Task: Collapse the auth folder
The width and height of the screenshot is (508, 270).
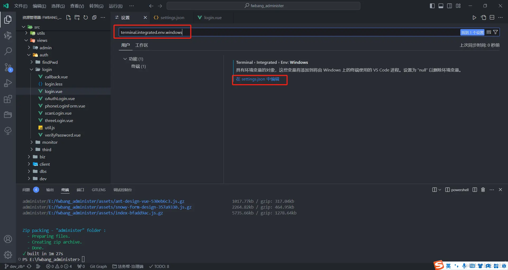Action: [x=29, y=55]
